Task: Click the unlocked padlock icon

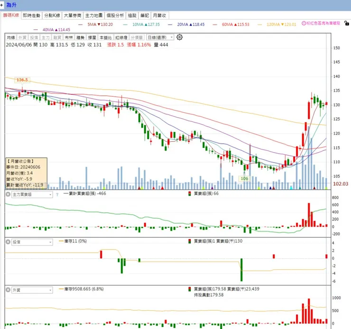Action: tap(347, 23)
